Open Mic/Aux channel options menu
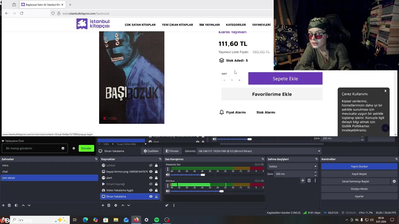 point(168,186)
